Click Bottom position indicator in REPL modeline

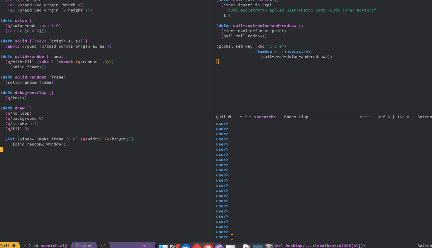[424, 246]
